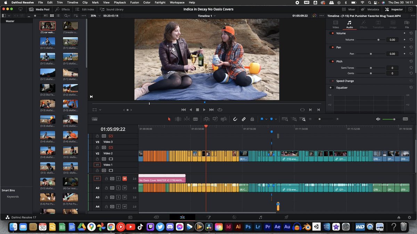The height and width of the screenshot is (234, 417).
Task: Open the 35% viewer zoom dropdown
Action: tap(95, 16)
